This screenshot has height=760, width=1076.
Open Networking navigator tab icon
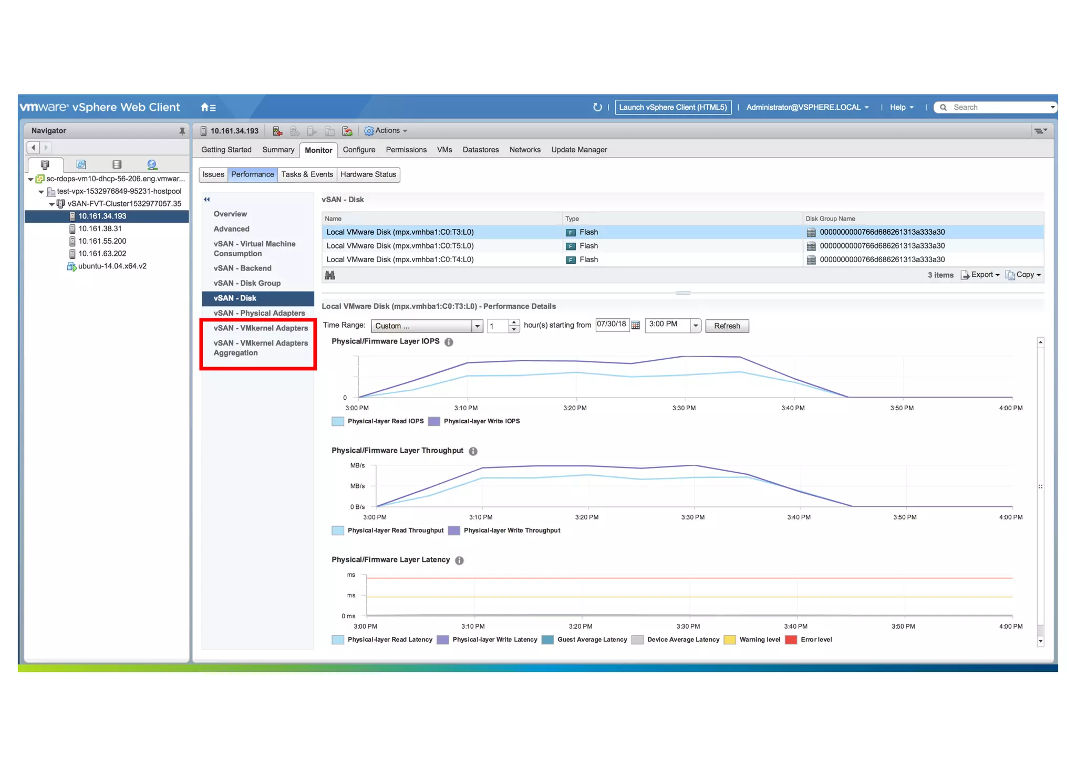point(152,165)
